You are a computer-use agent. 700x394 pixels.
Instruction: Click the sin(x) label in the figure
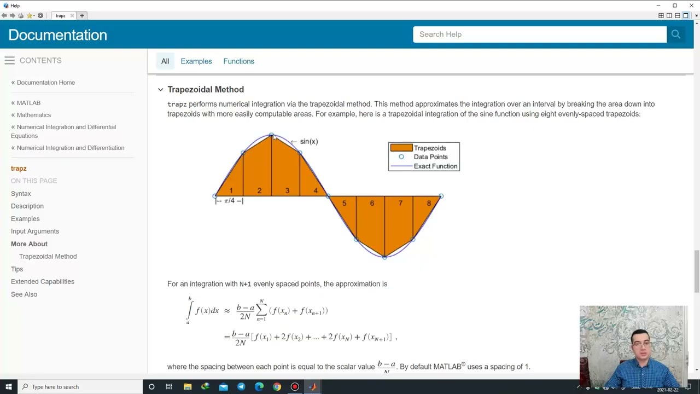[x=309, y=142]
